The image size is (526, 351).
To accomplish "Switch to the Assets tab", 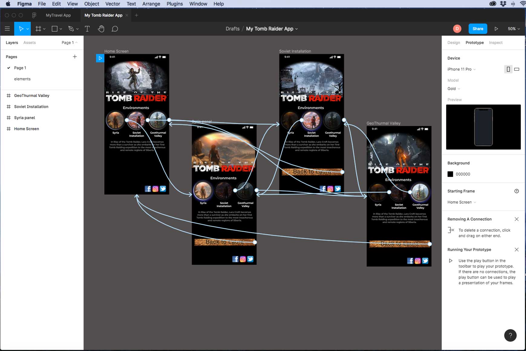I will (x=29, y=43).
